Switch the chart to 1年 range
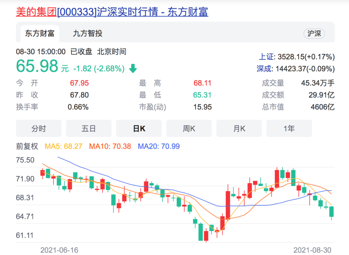Image resolution: width=349 pixels, height=255 pixels. coord(289,128)
